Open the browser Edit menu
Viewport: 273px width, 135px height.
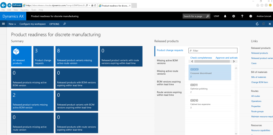[9, 10]
